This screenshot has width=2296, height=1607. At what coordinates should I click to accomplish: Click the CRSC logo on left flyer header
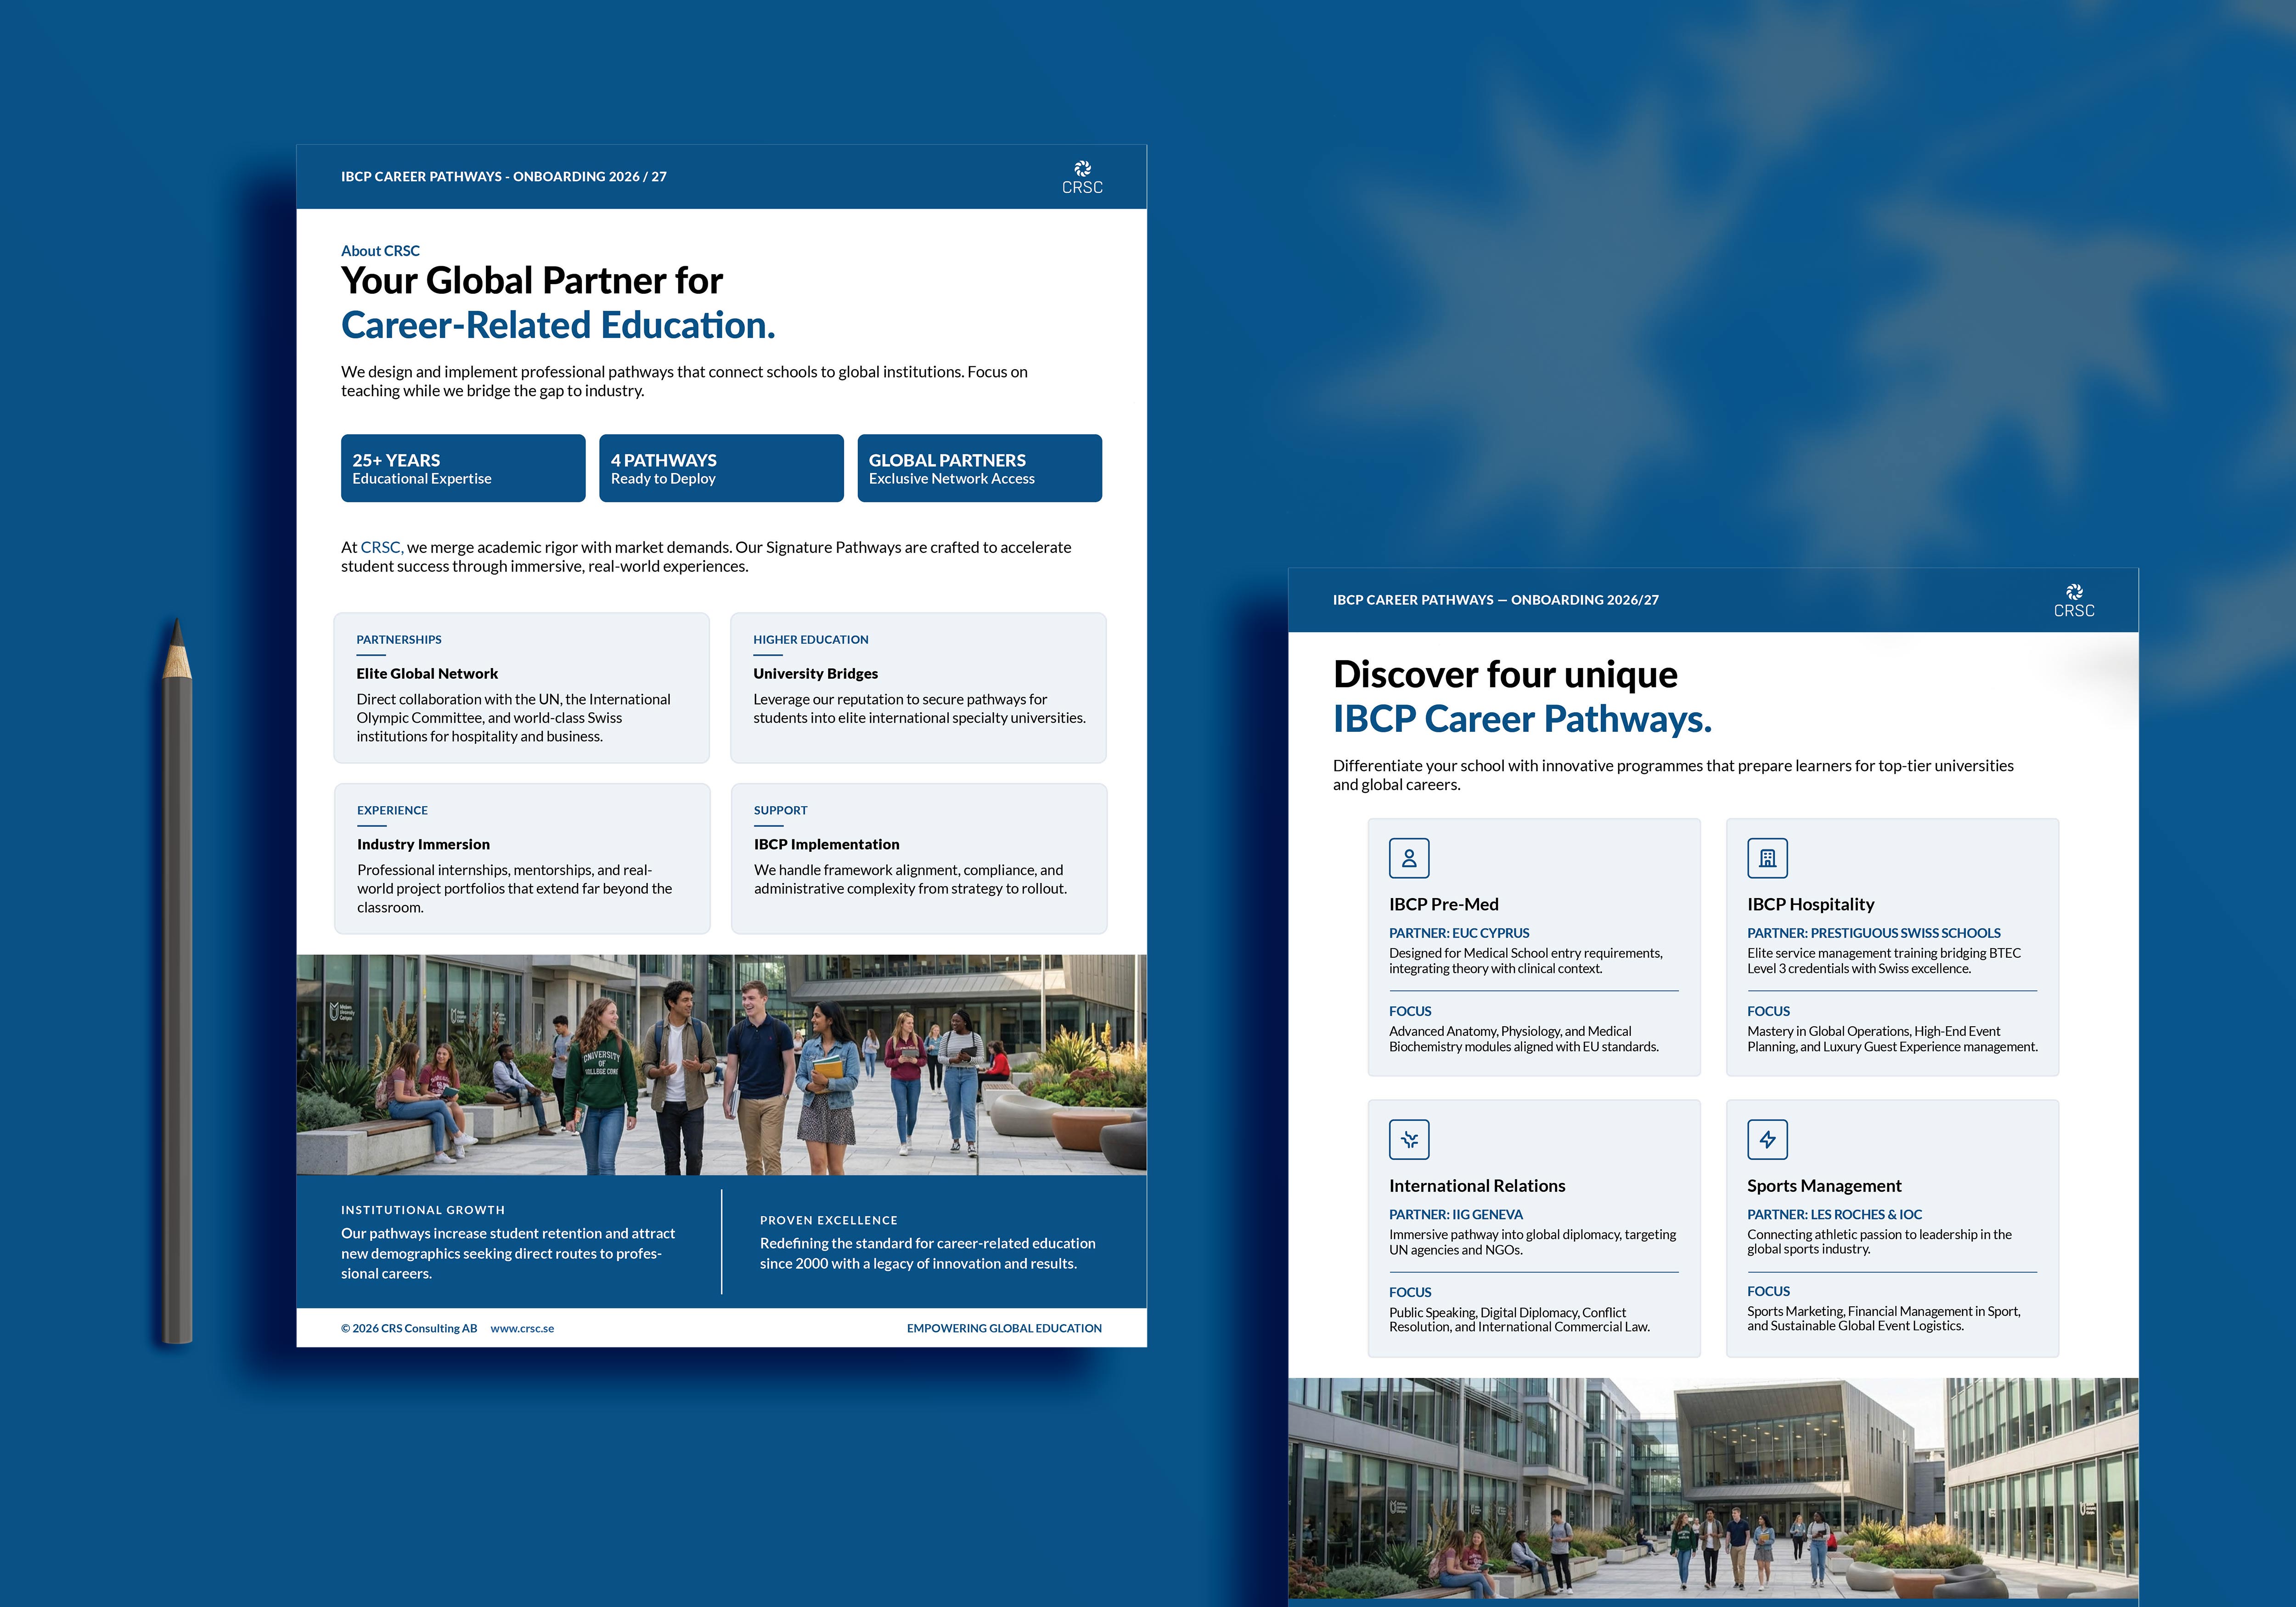pyautogui.click(x=1082, y=177)
